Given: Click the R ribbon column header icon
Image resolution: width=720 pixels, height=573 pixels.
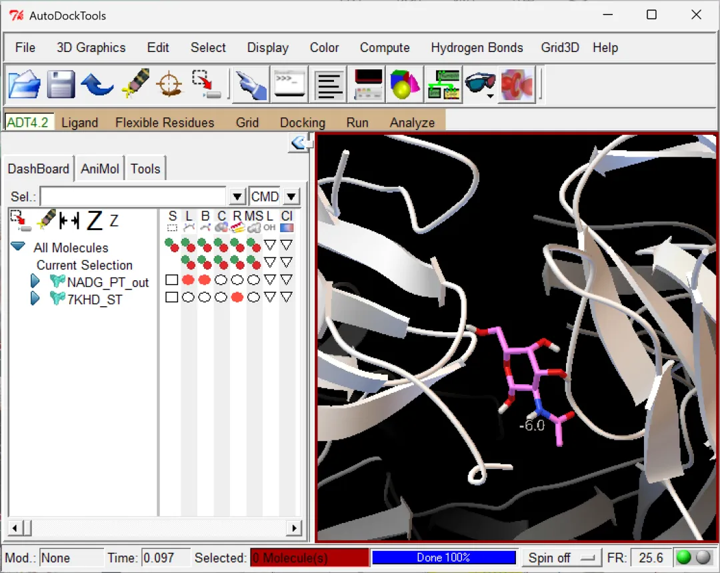Looking at the screenshot, I should pos(237,221).
